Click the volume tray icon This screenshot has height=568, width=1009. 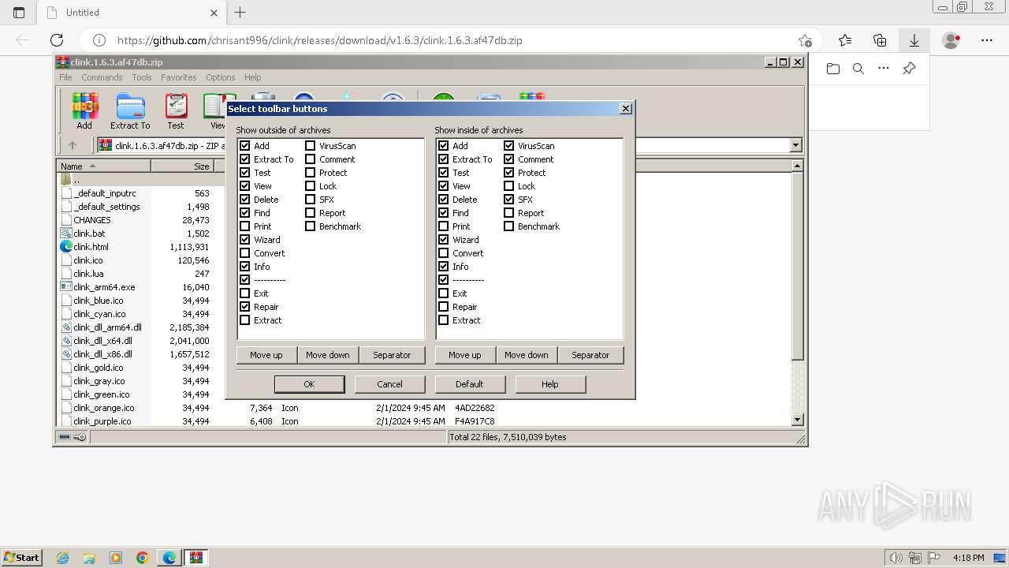895,558
